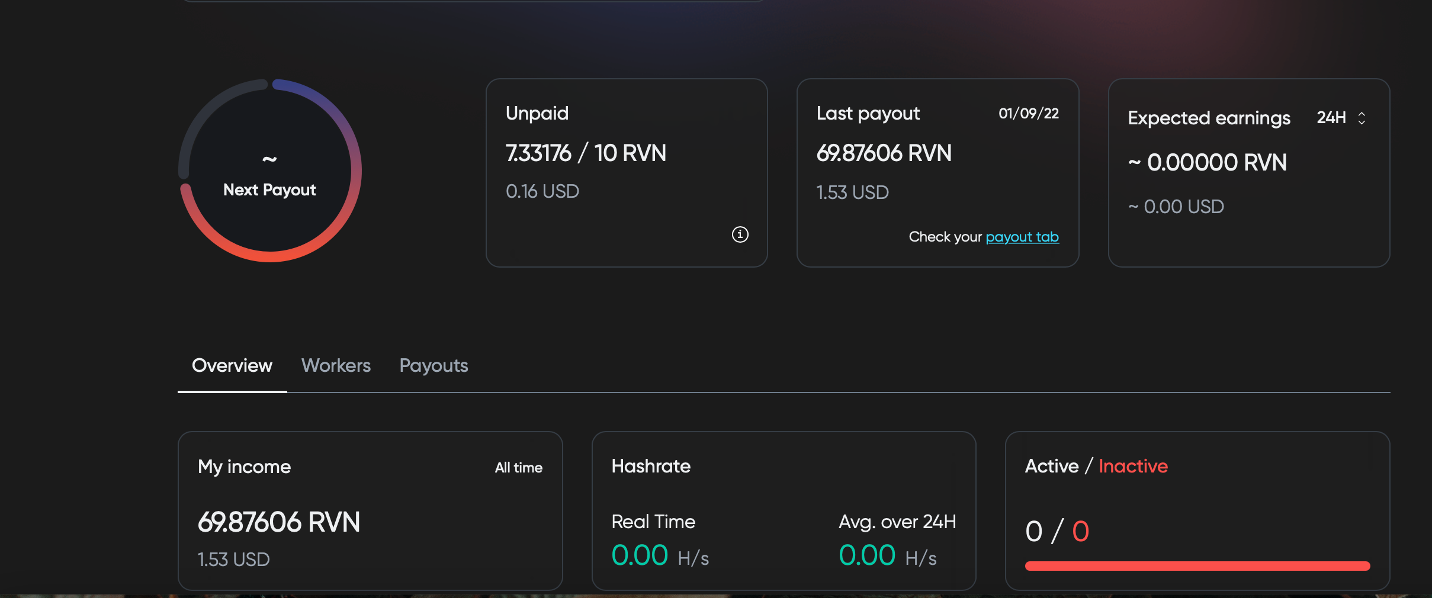The height and width of the screenshot is (598, 1432).
Task: Click the red inactive workers progress bar
Action: click(x=1197, y=566)
